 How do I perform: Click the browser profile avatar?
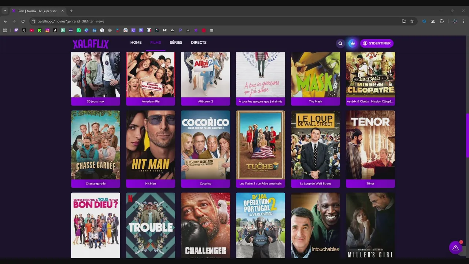(x=455, y=21)
